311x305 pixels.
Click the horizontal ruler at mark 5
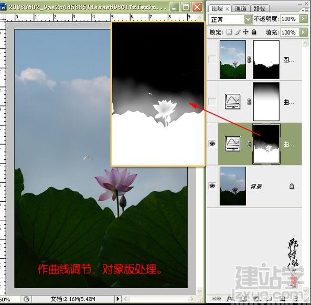[112, 17]
